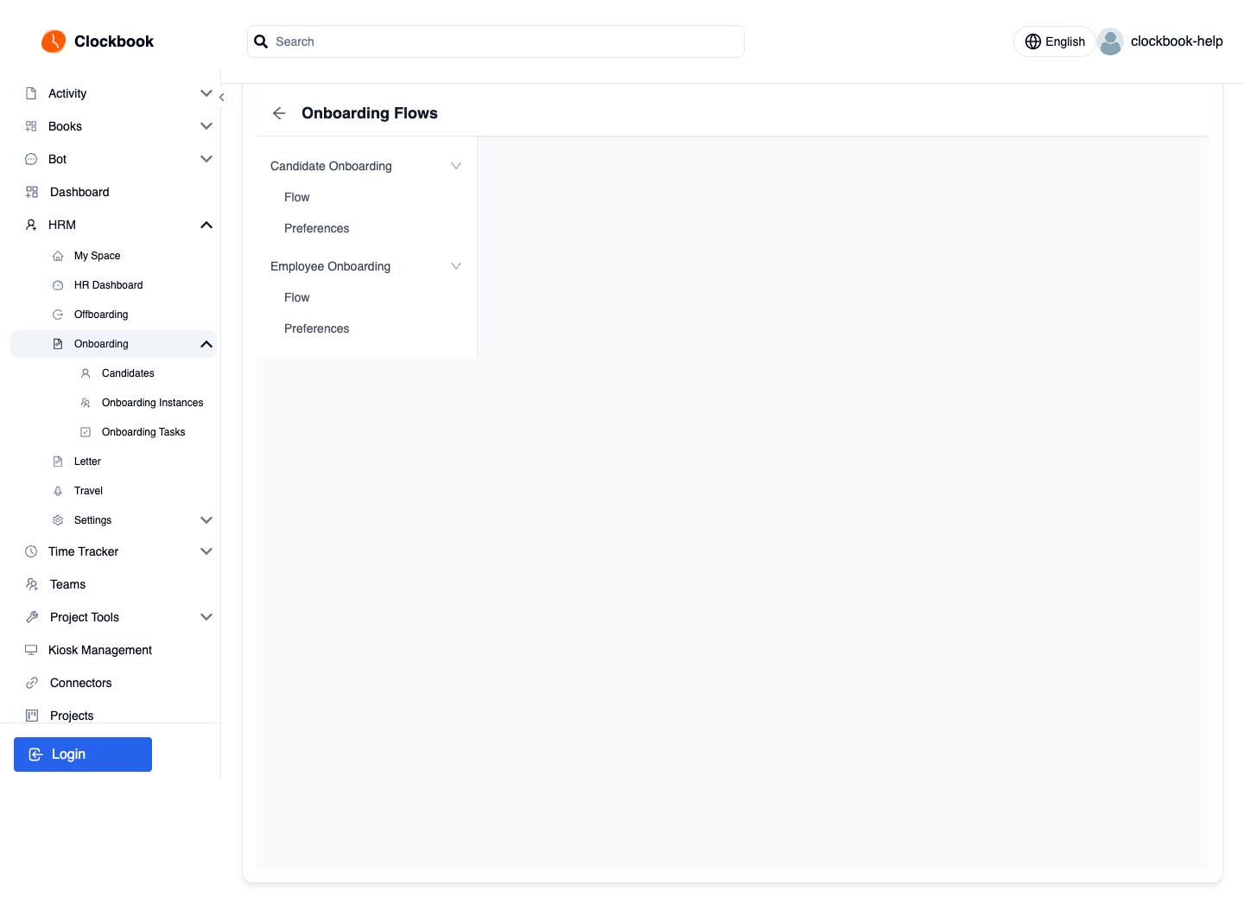This screenshot has width=1244, height=904.
Task: Open Connectors page
Action: [81, 683]
